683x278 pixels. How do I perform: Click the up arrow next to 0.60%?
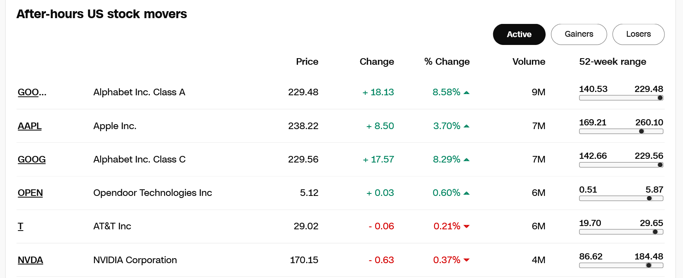click(466, 193)
